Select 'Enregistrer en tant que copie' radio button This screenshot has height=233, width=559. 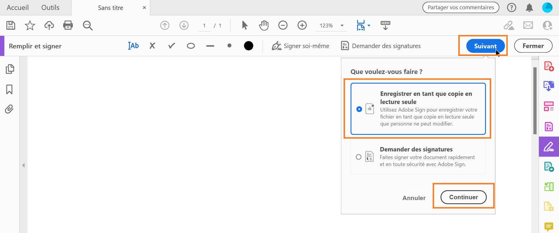coord(359,109)
